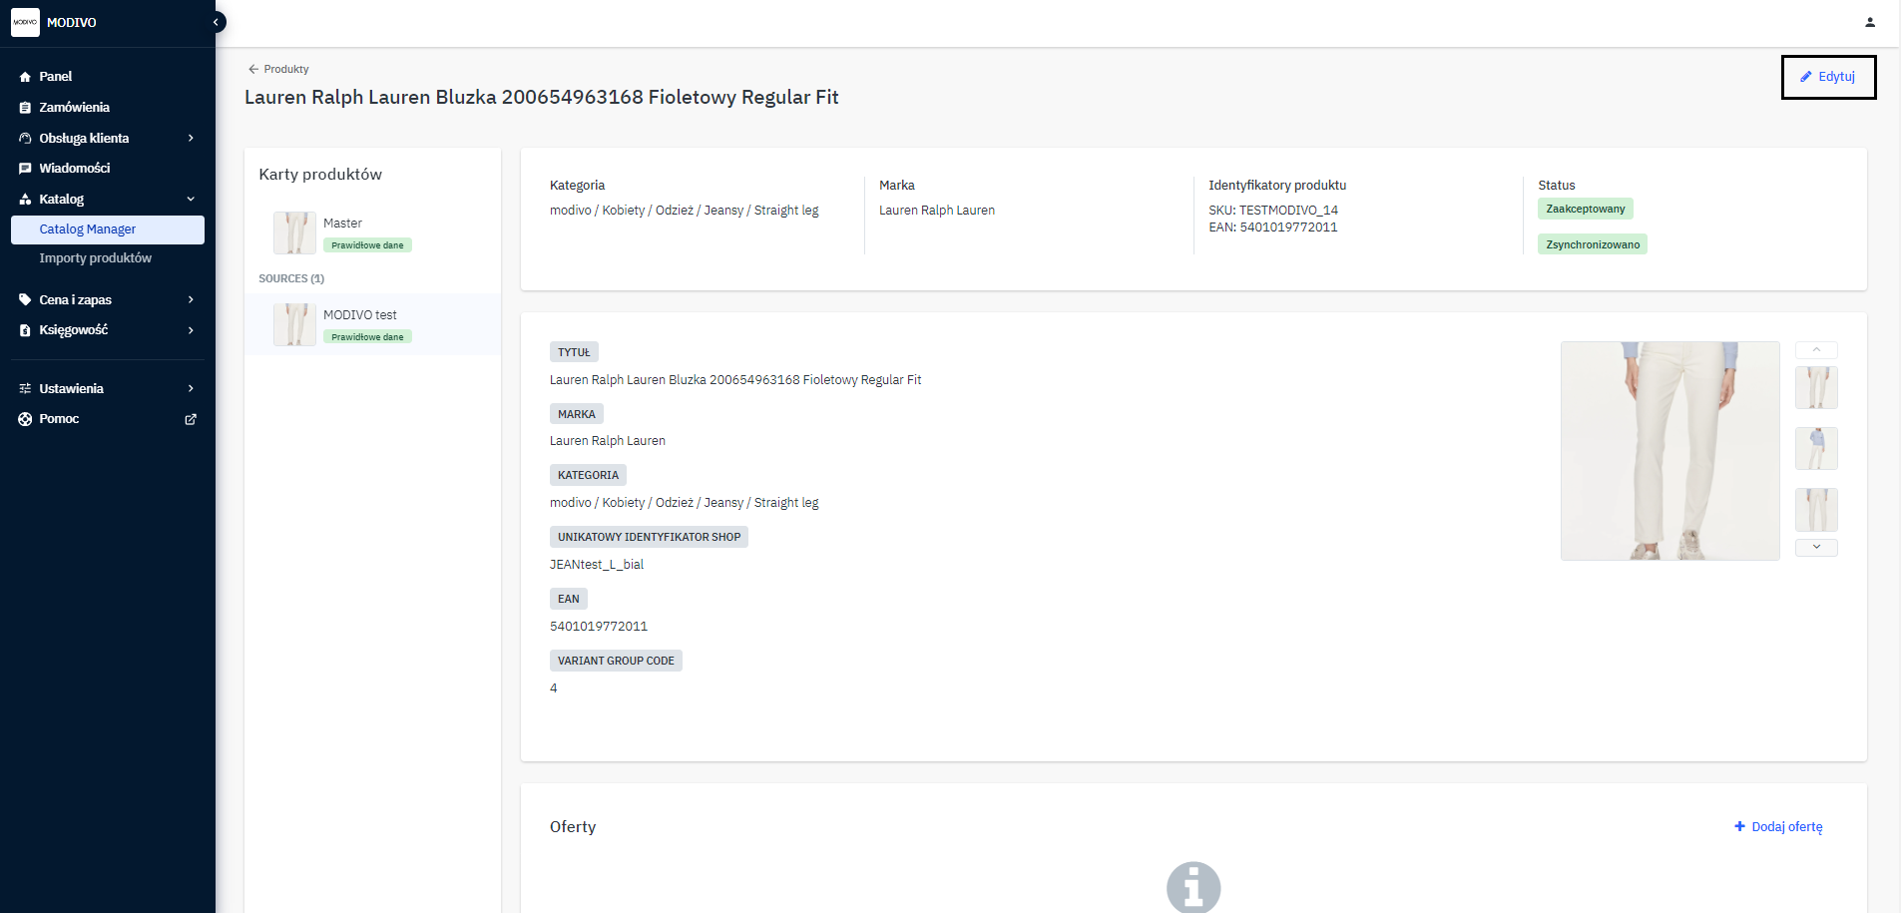Click the MODIVO logo icon
Image resolution: width=1901 pixels, height=913 pixels.
coord(25,22)
